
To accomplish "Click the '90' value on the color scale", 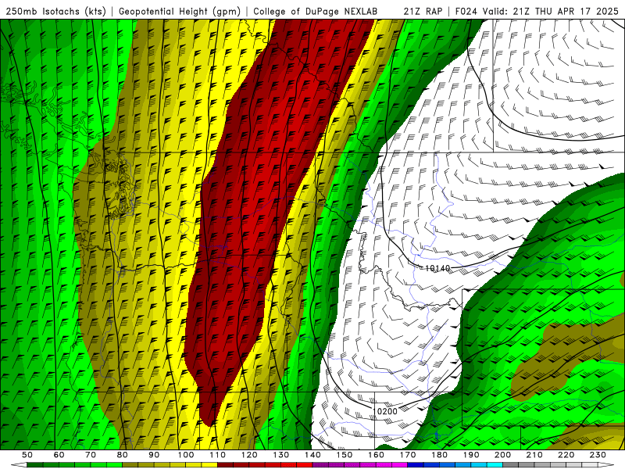I will [154, 455].
